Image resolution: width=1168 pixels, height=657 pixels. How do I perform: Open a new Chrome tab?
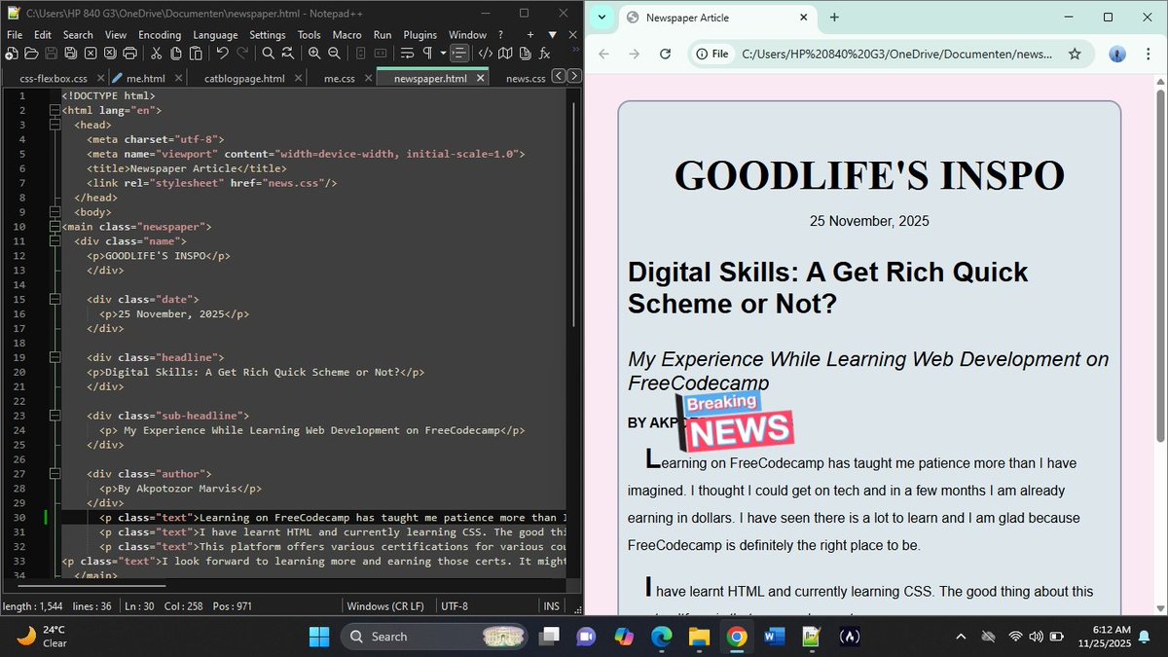834,18
